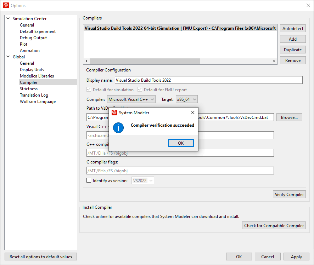The width and height of the screenshot is (314, 265).
Task: Add a new compiler
Action: coord(293,39)
